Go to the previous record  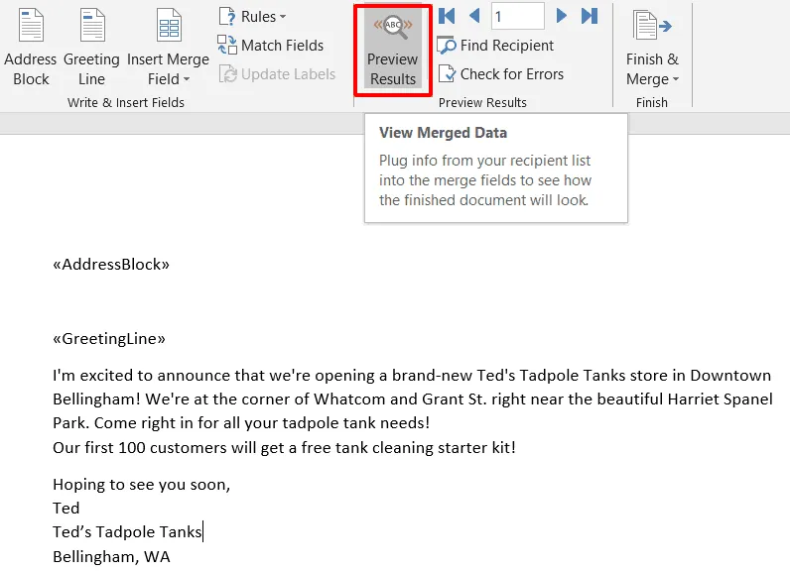coord(474,16)
